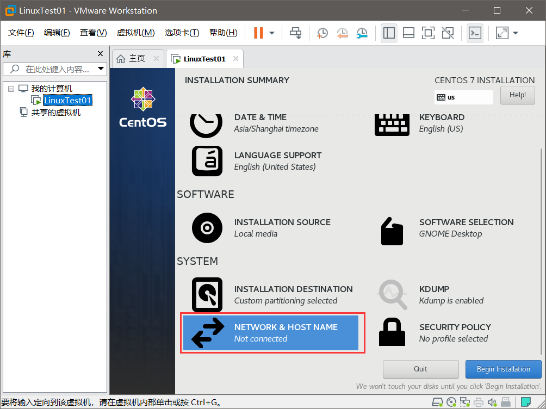Open the snapshot manager
The width and height of the screenshot is (546, 409).
click(x=362, y=33)
